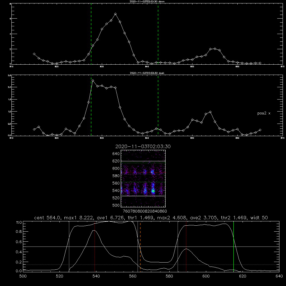Click the '580' x-axis label of profile plot

[169, 276]
